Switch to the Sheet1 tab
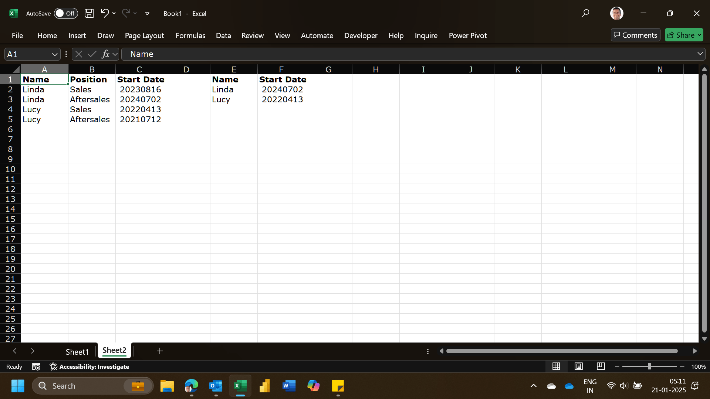This screenshot has height=399, width=710. pos(77,351)
